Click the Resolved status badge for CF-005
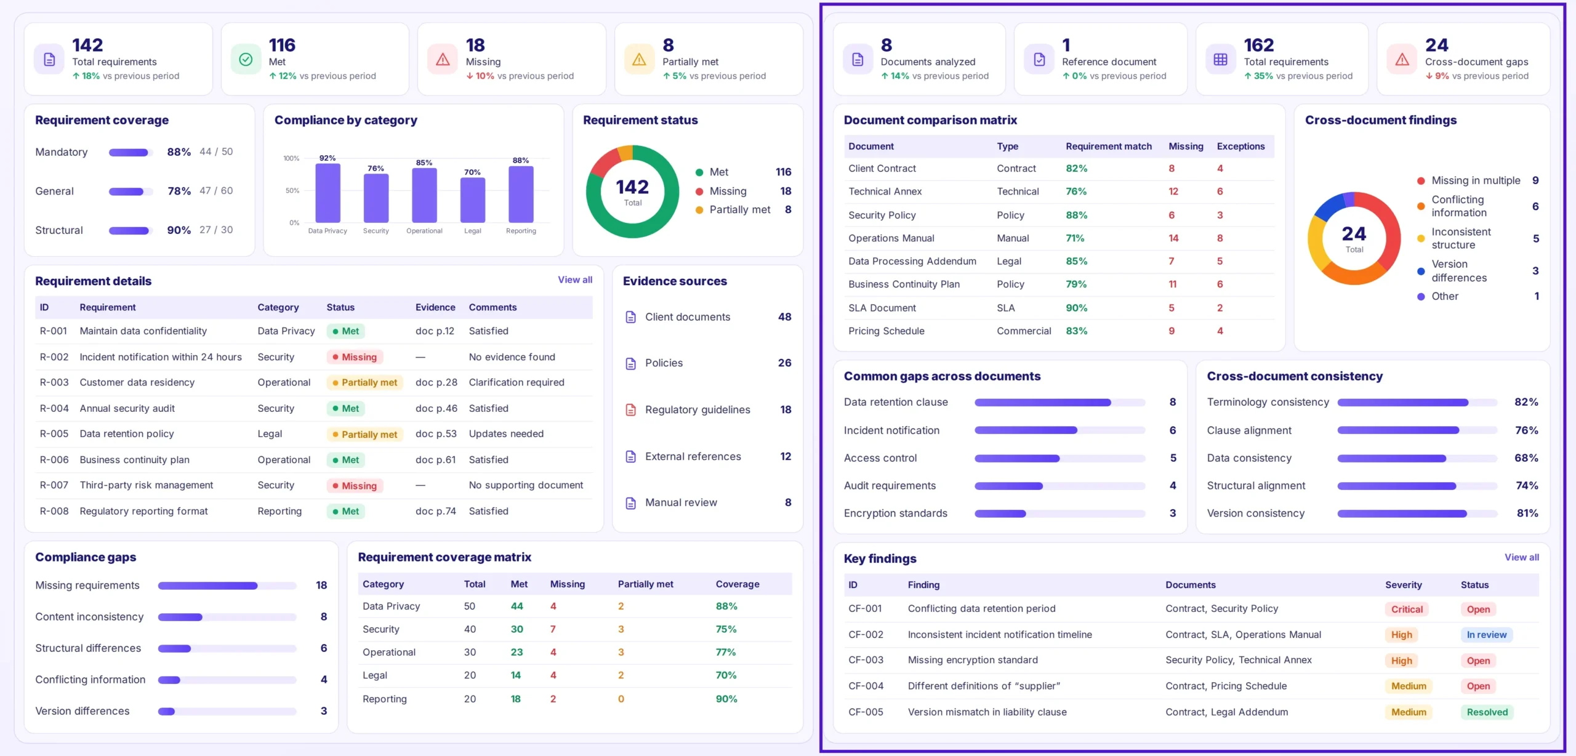The height and width of the screenshot is (756, 1576). point(1487,712)
